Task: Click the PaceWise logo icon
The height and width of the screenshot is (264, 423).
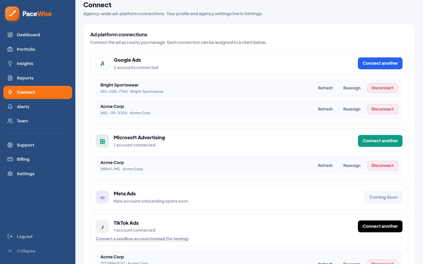Action: (12, 14)
